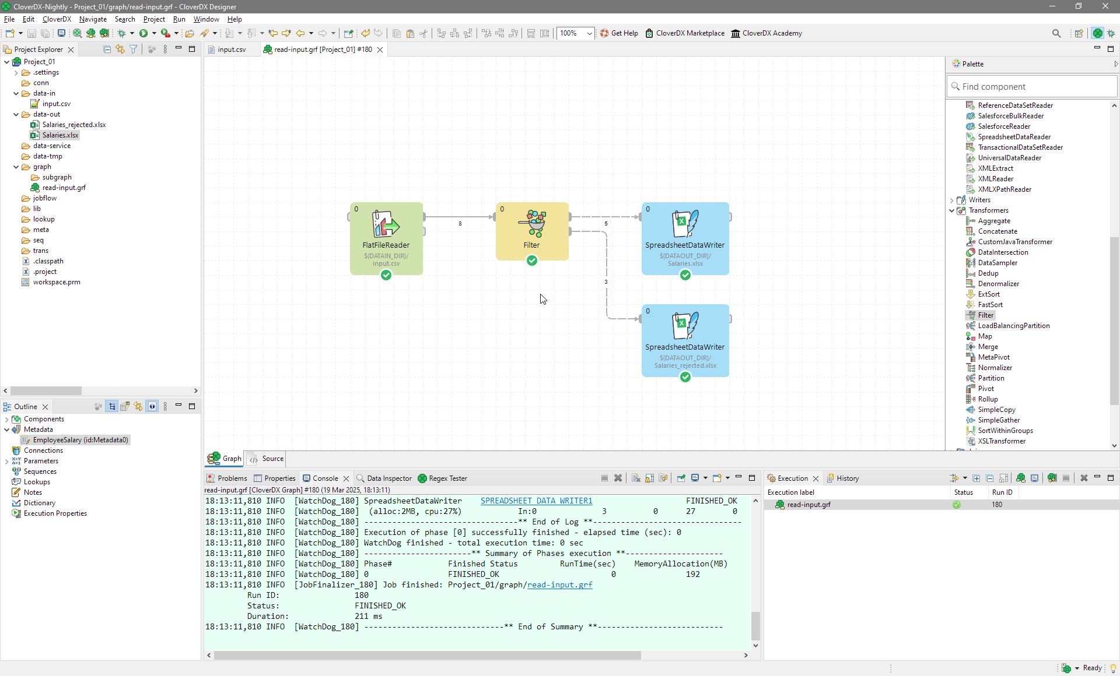Toggle Project Explorer filter funnel icon
The width and height of the screenshot is (1120, 676).
click(x=134, y=50)
